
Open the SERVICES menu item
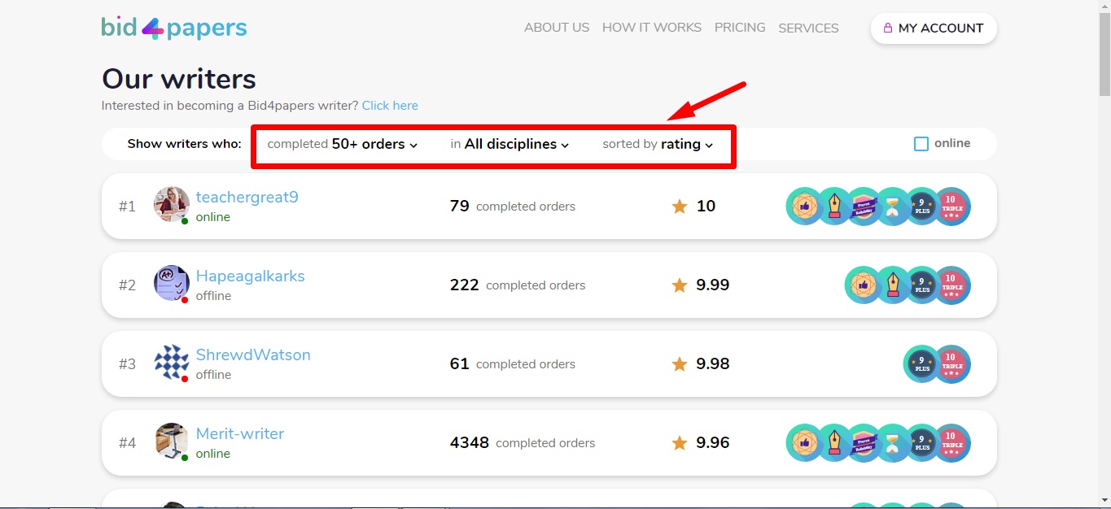click(x=808, y=28)
